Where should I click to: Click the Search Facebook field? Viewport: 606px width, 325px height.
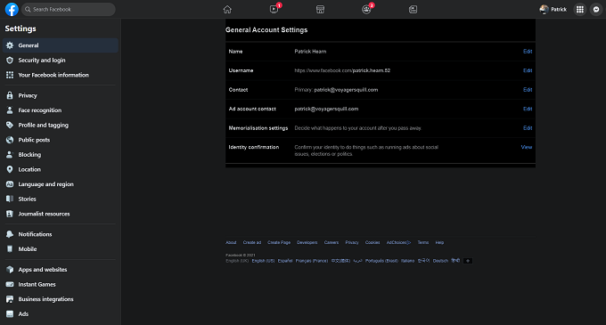pyautogui.click(x=69, y=9)
